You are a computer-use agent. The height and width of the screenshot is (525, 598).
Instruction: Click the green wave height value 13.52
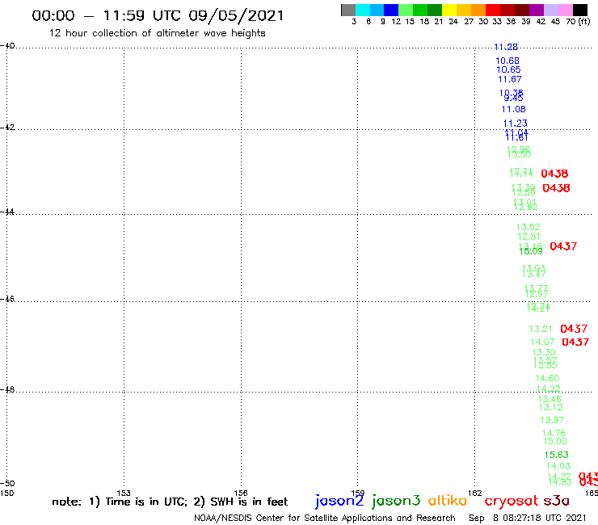tap(529, 227)
